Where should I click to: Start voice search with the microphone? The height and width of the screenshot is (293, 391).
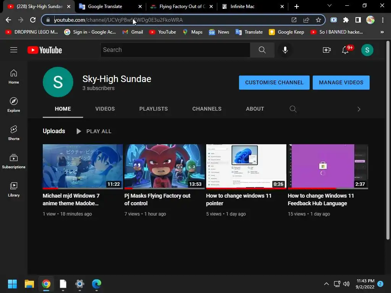click(285, 50)
